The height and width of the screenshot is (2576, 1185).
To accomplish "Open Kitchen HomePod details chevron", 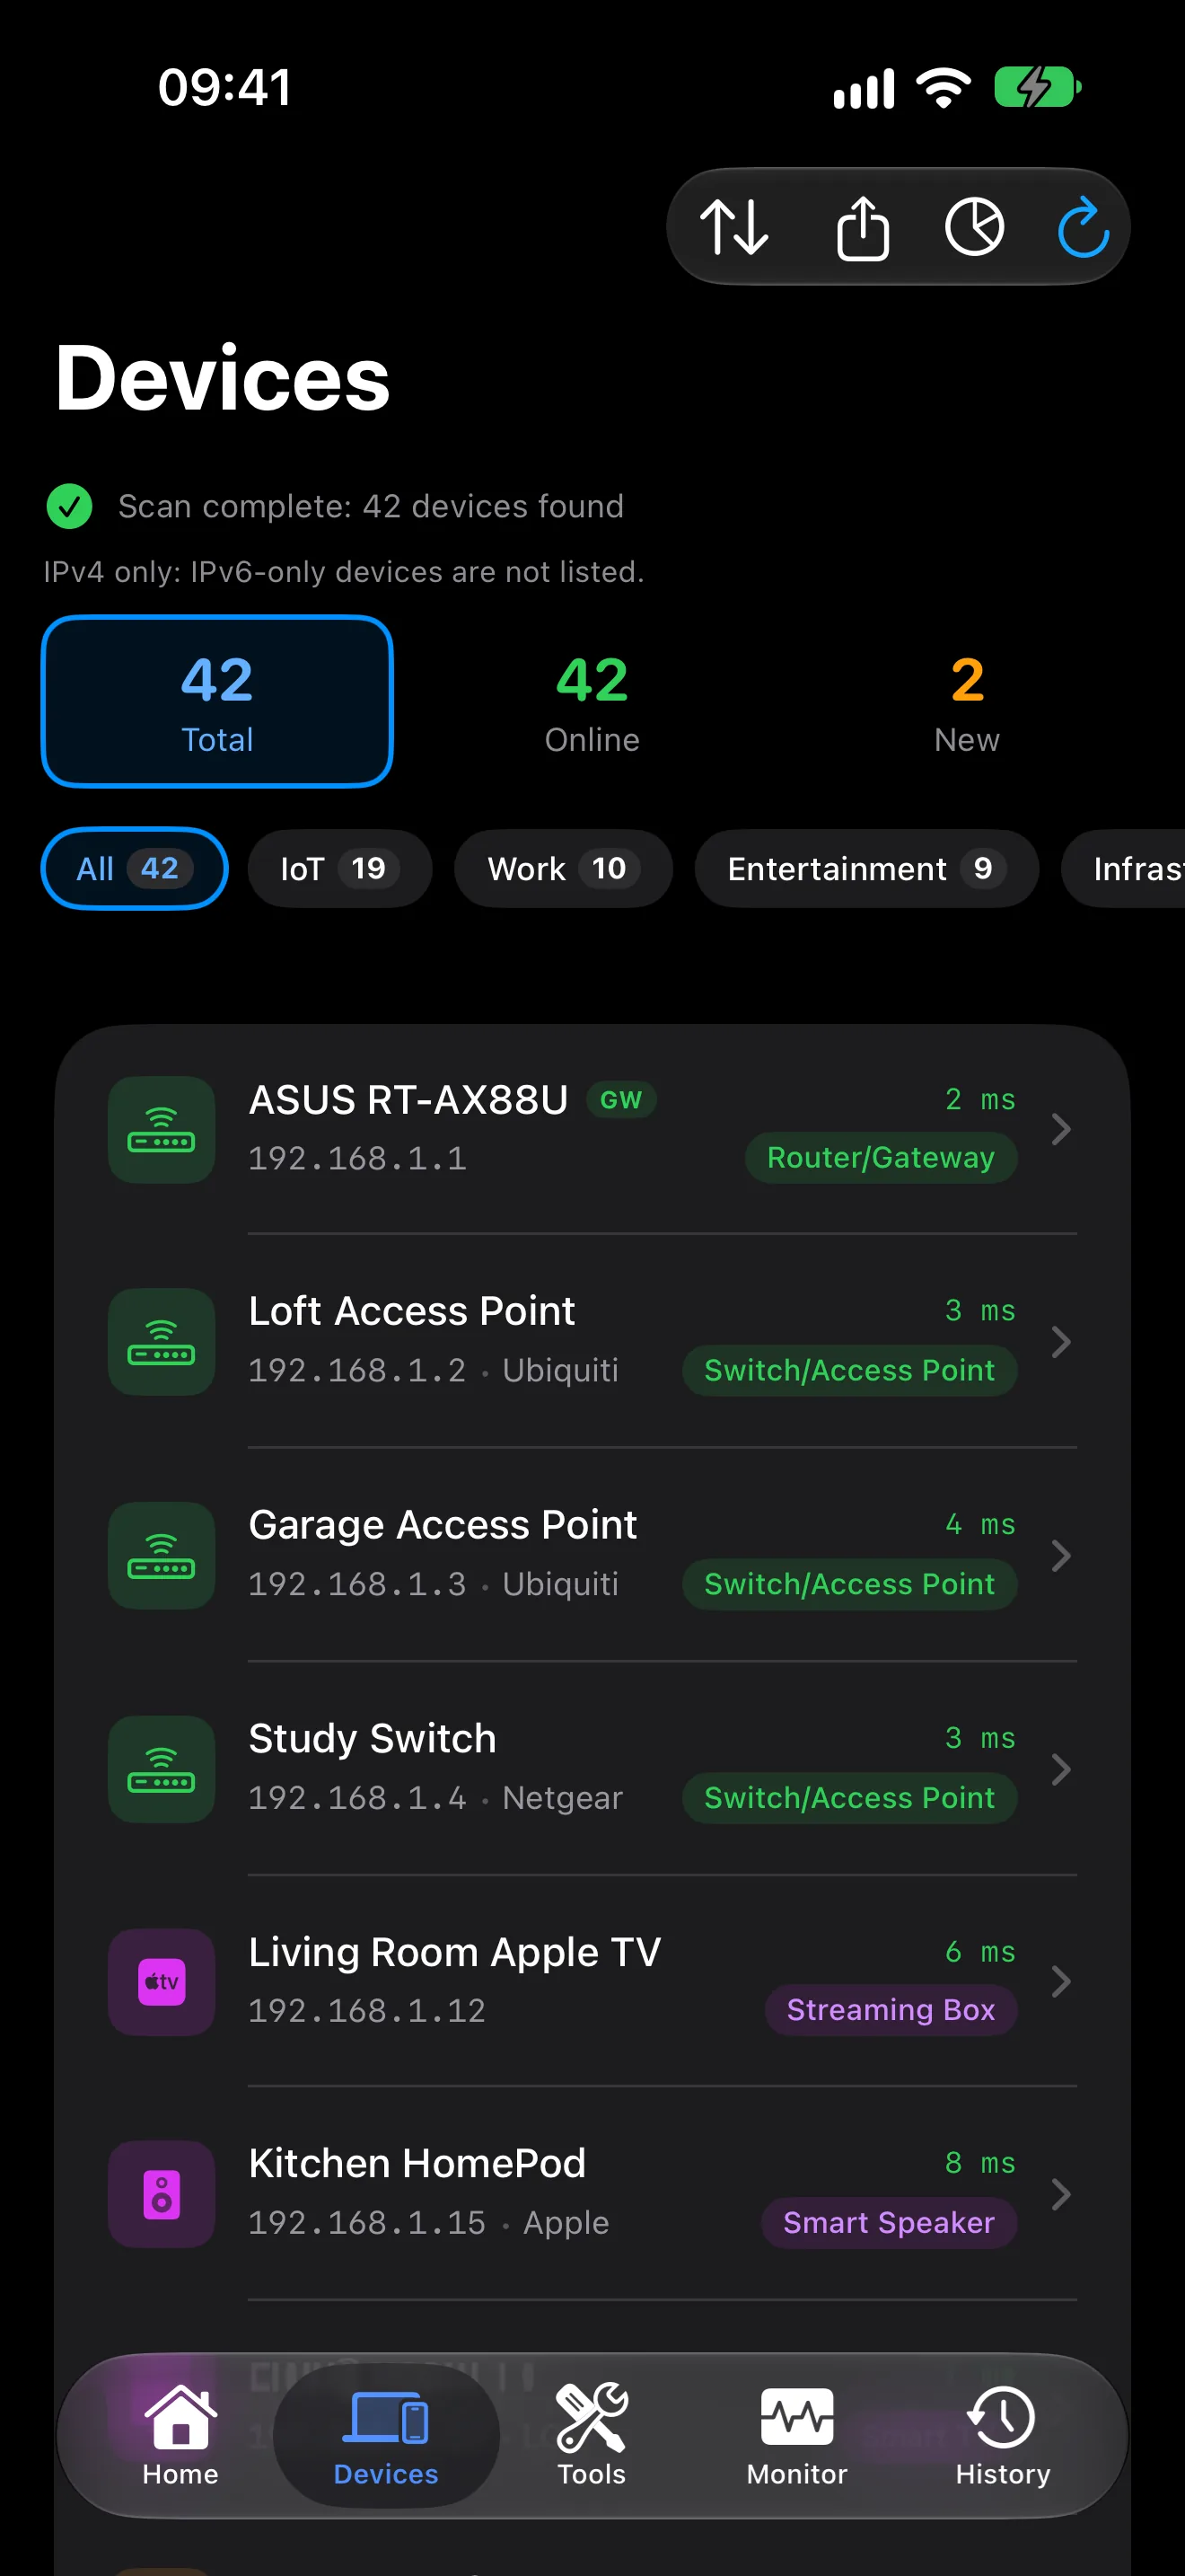I will tap(1061, 2194).
